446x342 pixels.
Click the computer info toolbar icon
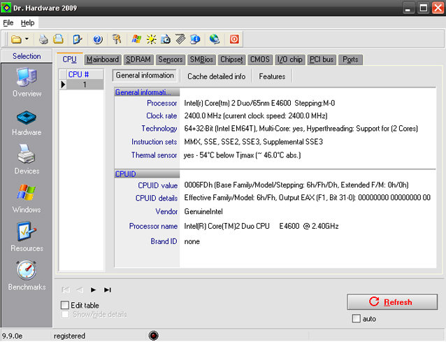pyautogui.click(x=195, y=39)
